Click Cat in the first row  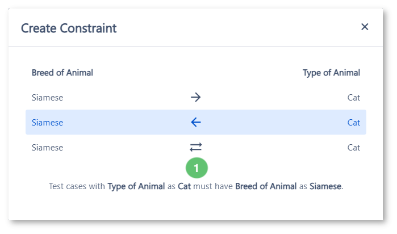click(353, 98)
